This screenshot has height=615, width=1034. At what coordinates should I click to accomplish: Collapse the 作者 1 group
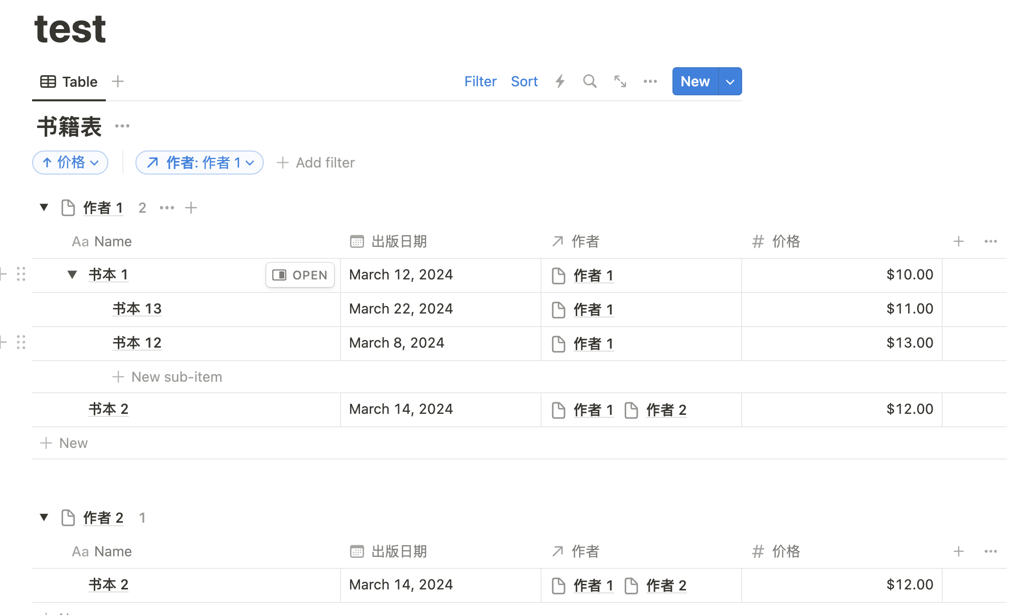pyautogui.click(x=44, y=207)
